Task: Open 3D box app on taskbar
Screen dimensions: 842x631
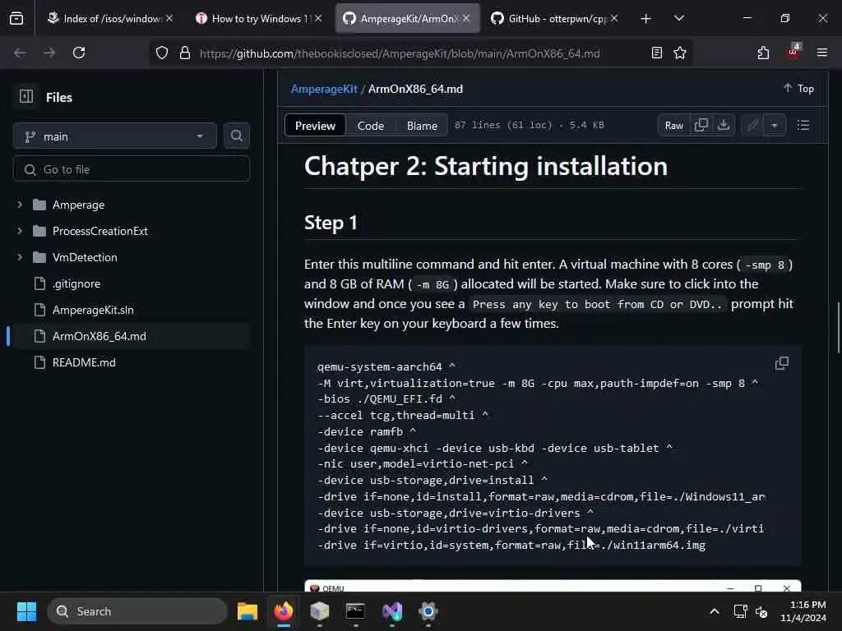Action: (320, 611)
